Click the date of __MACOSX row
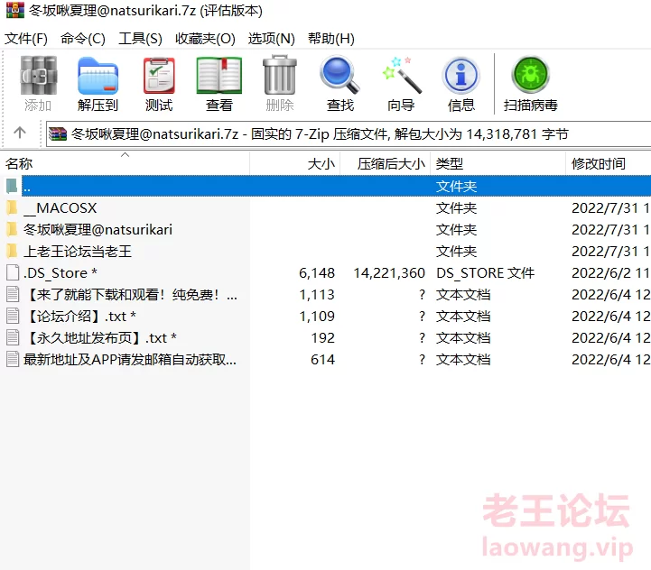The height and width of the screenshot is (570, 651). point(610,207)
